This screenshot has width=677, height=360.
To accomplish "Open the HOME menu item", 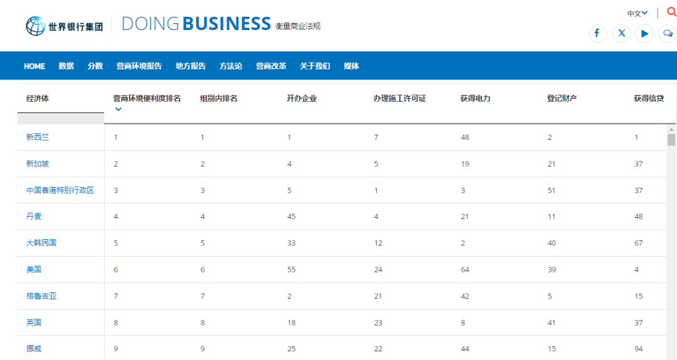I will 34,66.
